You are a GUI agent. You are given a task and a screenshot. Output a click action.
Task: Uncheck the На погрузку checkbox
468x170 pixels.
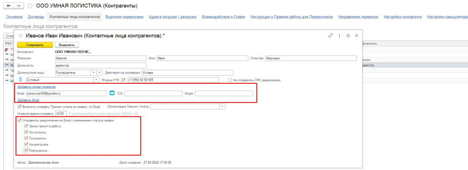[26, 132]
